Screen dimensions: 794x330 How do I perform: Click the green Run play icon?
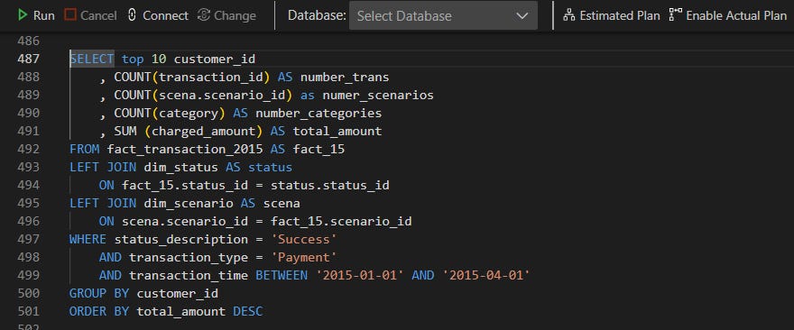(23, 15)
